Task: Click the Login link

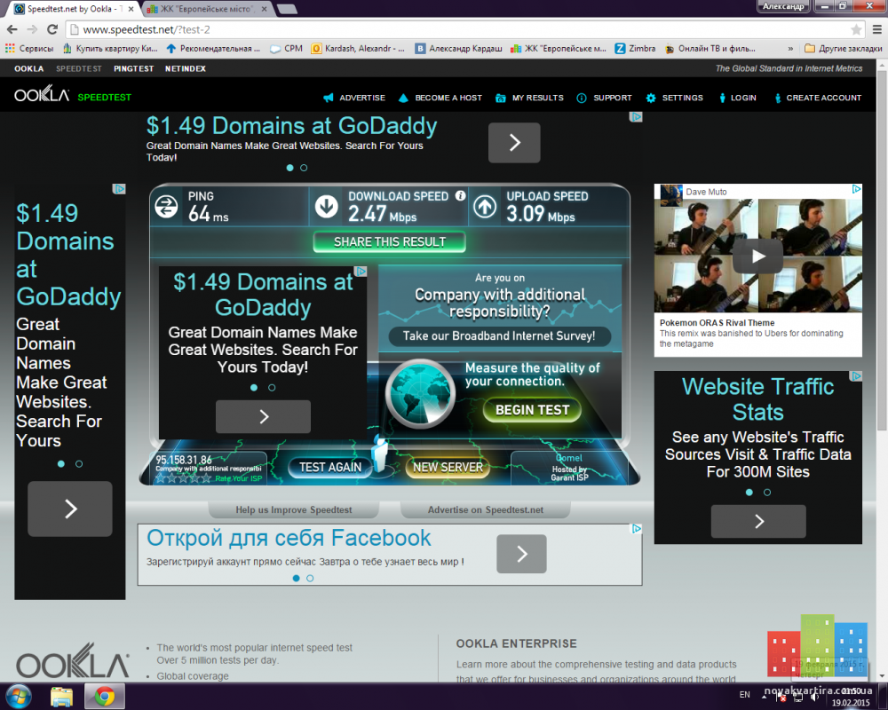Action: pyautogui.click(x=737, y=98)
